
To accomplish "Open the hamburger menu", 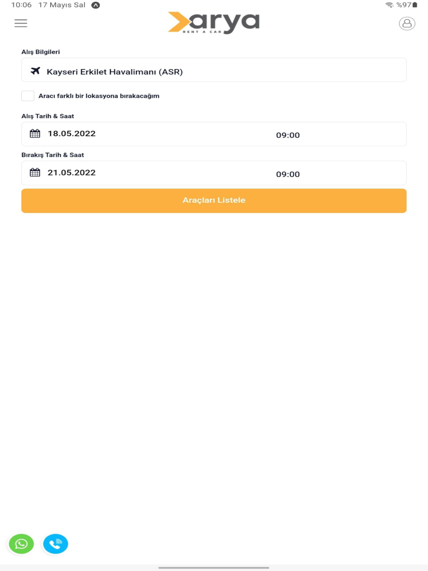I will pyautogui.click(x=21, y=23).
